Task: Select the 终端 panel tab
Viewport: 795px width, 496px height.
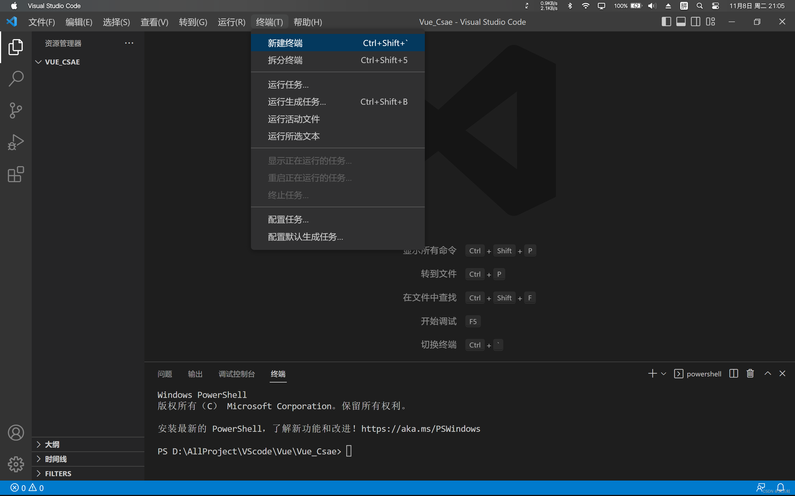Action: pyautogui.click(x=278, y=374)
